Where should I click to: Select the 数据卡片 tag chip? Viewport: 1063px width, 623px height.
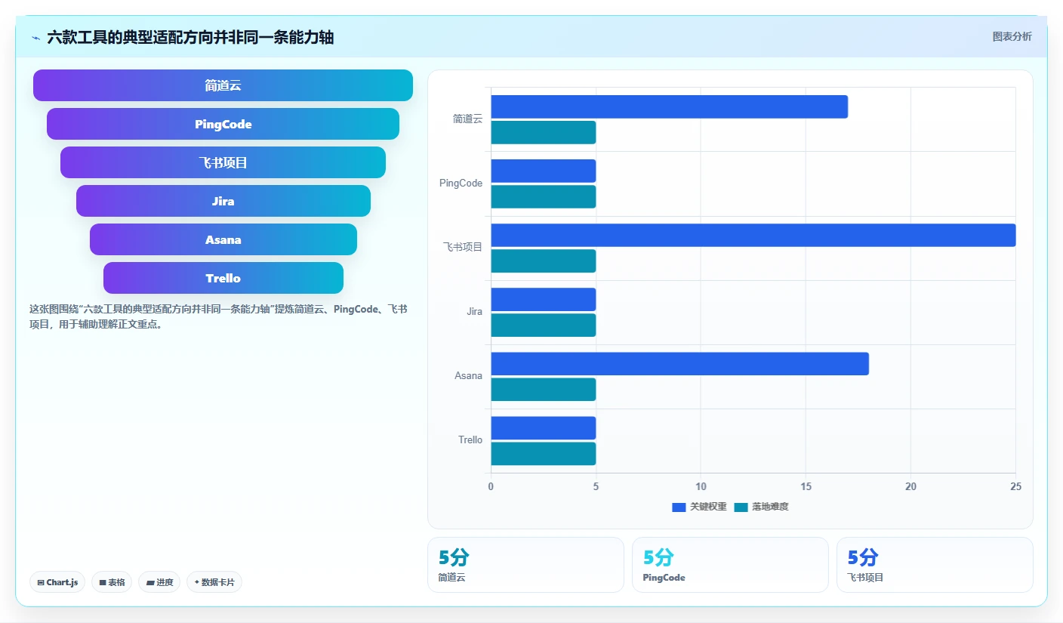pos(214,582)
